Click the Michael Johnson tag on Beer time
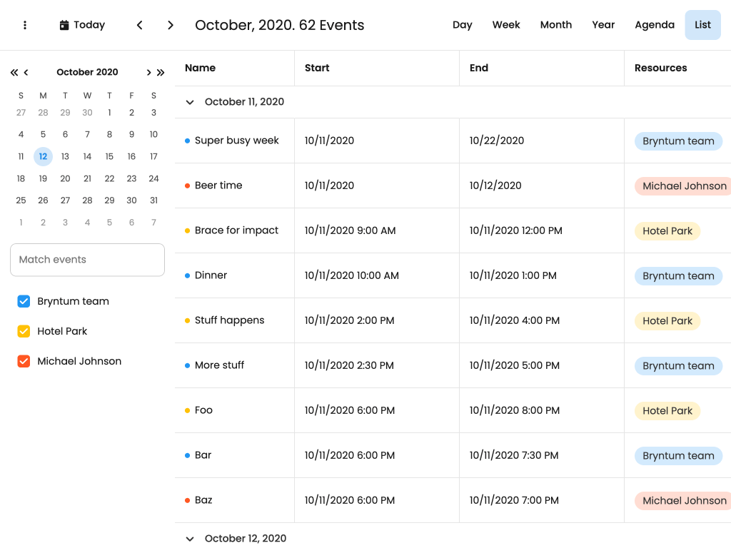The image size is (731, 548). pos(684,186)
